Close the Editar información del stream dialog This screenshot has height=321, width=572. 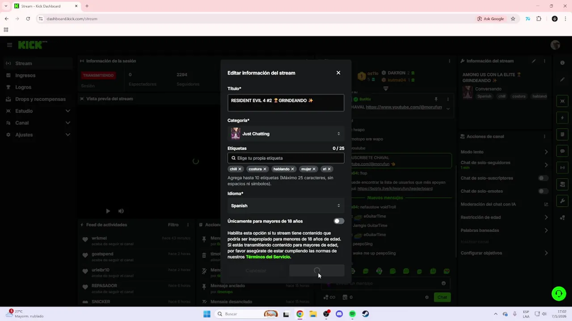tap(338, 73)
